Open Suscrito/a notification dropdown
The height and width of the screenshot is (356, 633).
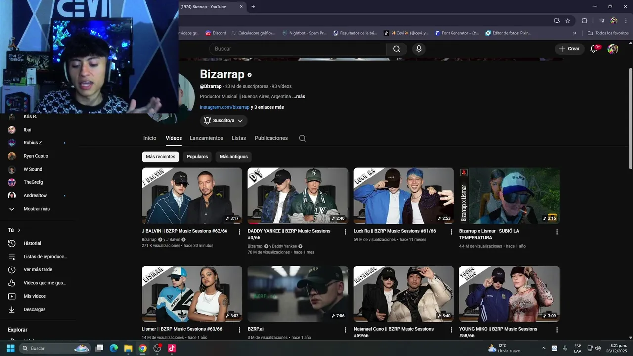tap(224, 120)
